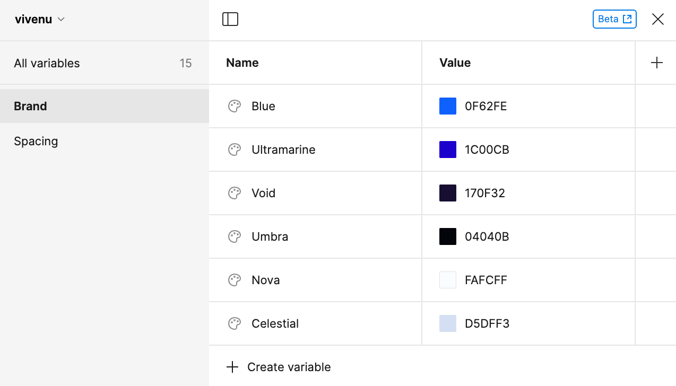Screen dimensions: 676x386
Task: Click the palette icon beside Nova
Action: click(235, 280)
